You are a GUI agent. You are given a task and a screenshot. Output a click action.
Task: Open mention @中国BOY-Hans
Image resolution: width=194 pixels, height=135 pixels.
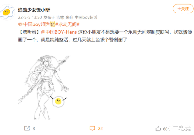pos(59,32)
